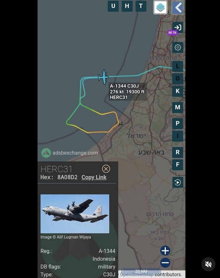Click the adsbexchange.com logo

(70, 153)
